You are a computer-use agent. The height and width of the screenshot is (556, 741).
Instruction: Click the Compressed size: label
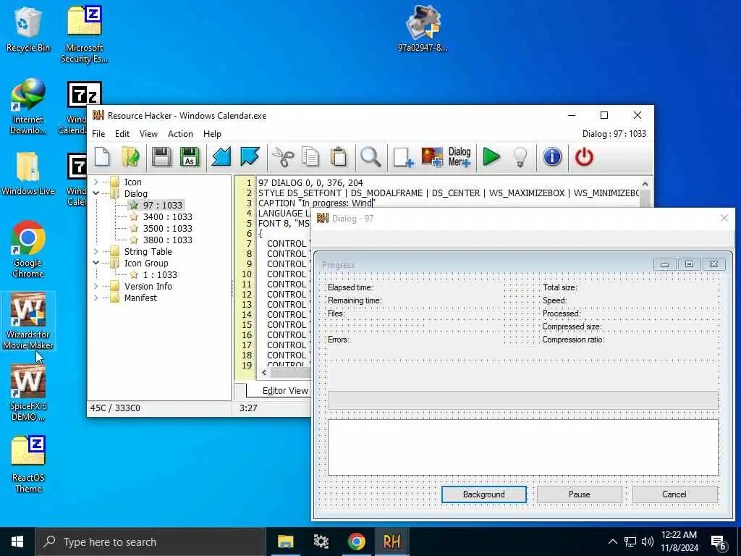(x=572, y=327)
